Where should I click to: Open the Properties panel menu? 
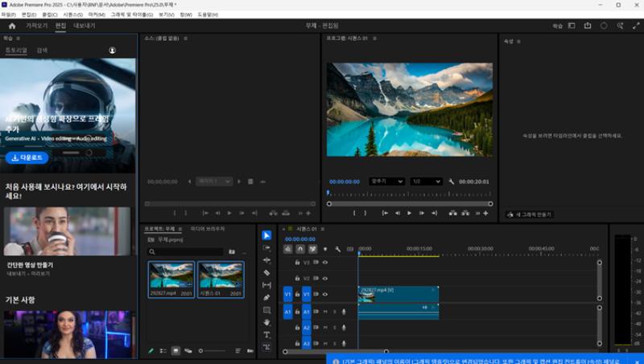pos(518,42)
